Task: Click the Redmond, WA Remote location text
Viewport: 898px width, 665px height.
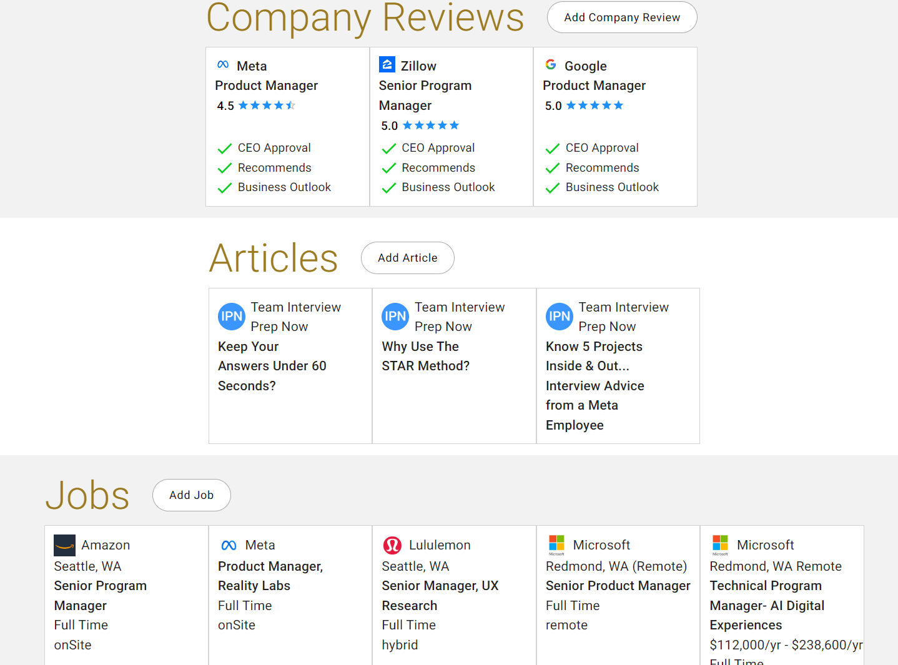Action: point(776,566)
